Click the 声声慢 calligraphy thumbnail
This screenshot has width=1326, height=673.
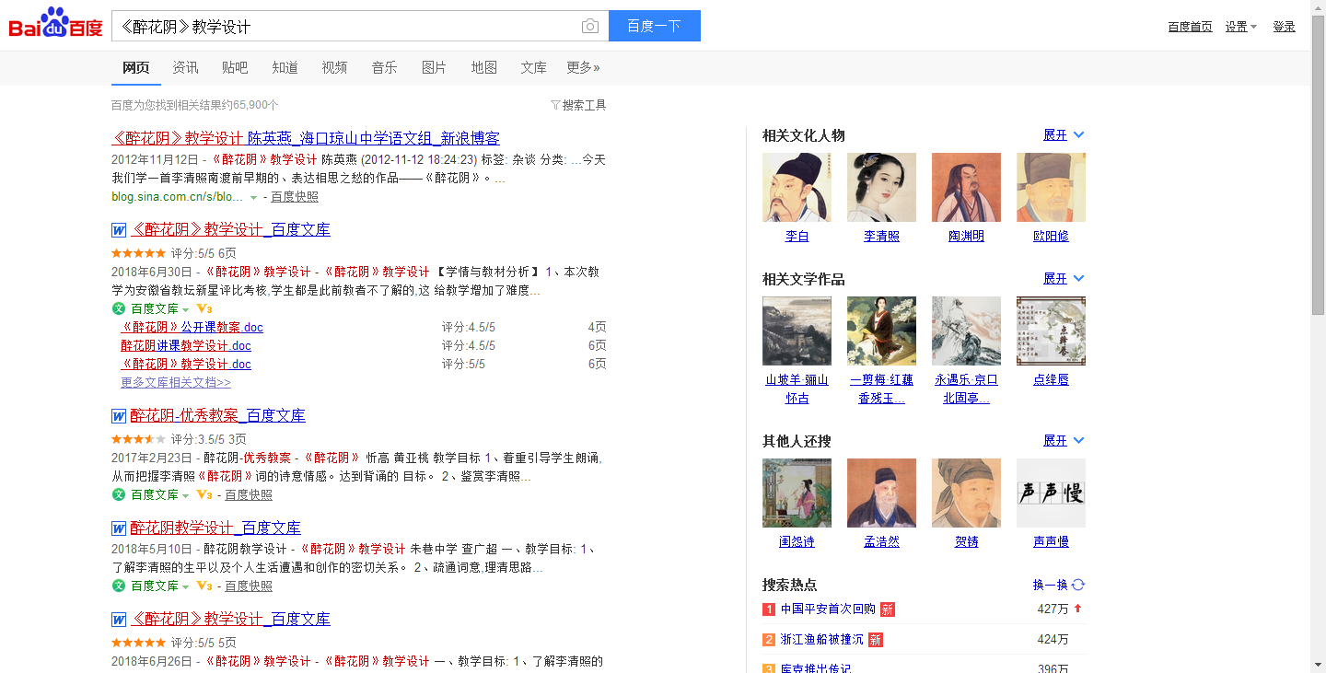coord(1051,493)
